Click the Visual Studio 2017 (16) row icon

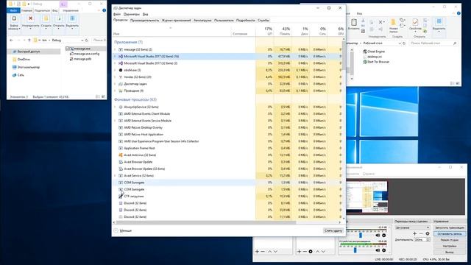coord(121,56)
